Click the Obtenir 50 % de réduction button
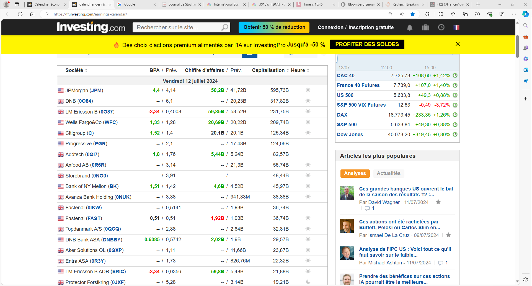The width and height of the screenshot is (532, 286). point(274,27)
